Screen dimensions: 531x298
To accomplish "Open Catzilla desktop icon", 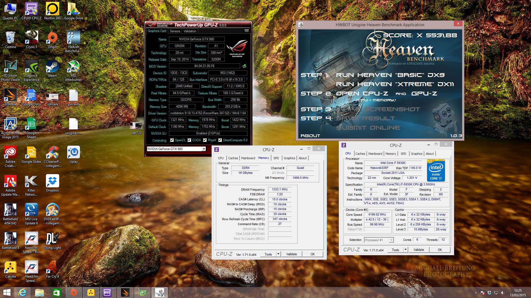I will (11, 269).
